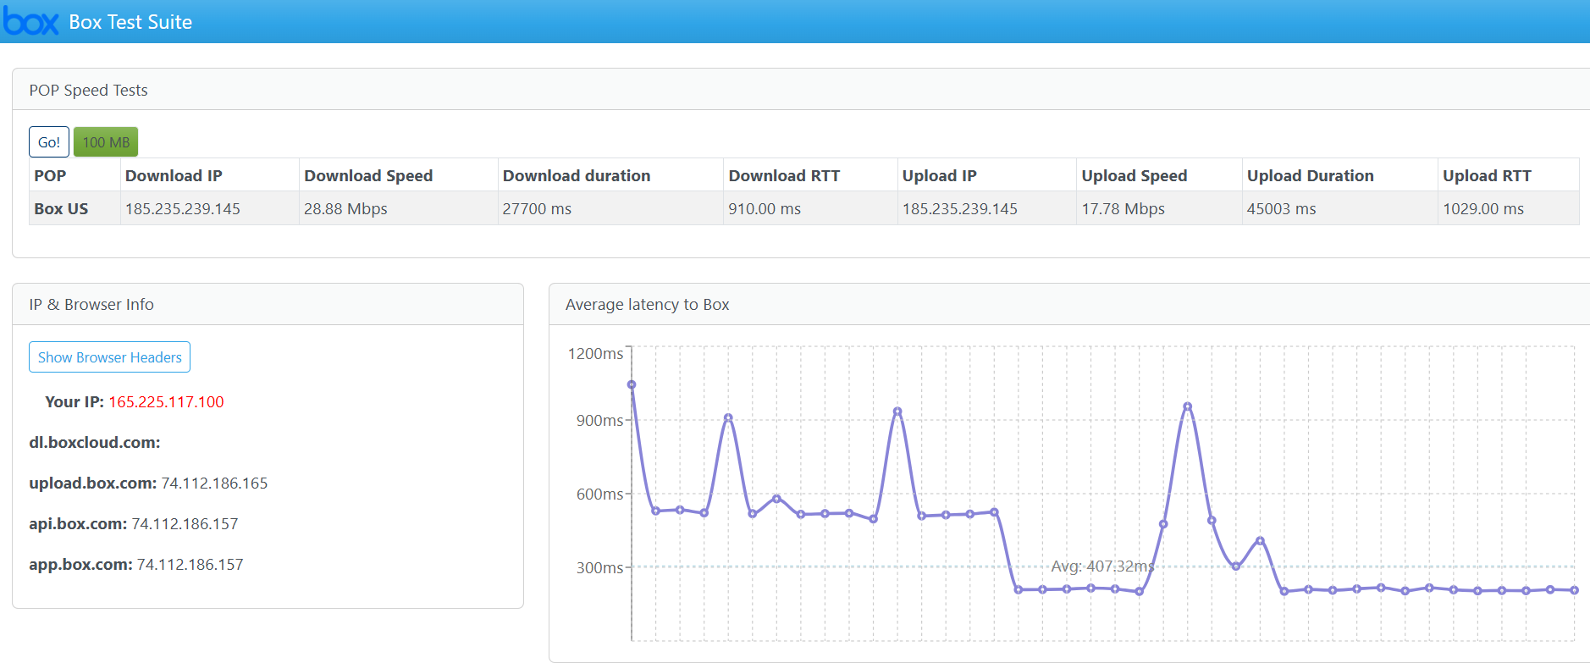Start the speed test with Go!
This screenshot has height=663, width=1590.
click(x=49, y=142)
